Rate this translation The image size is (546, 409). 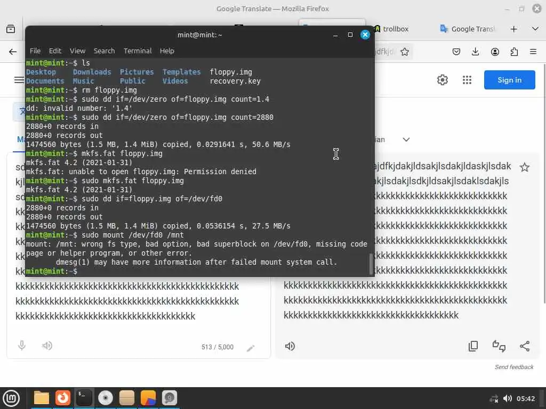pyautogui.click(x=499, y=346)
